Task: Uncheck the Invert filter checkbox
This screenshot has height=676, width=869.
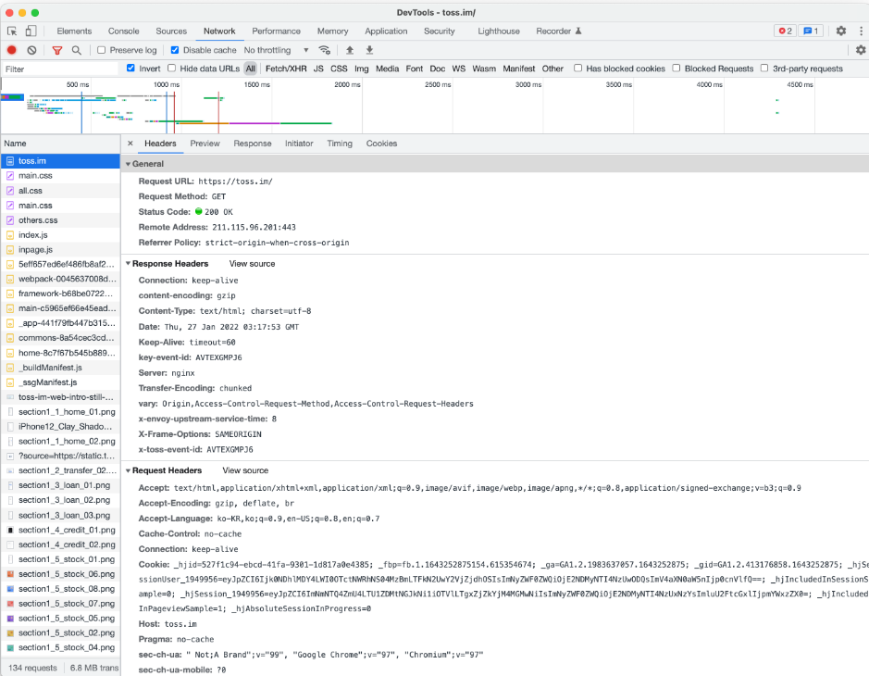Action: point(130,68)
